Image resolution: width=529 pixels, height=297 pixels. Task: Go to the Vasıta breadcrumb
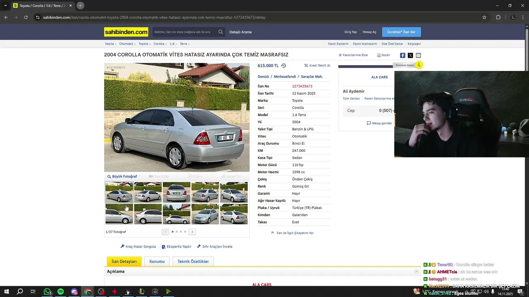point(109,44)
